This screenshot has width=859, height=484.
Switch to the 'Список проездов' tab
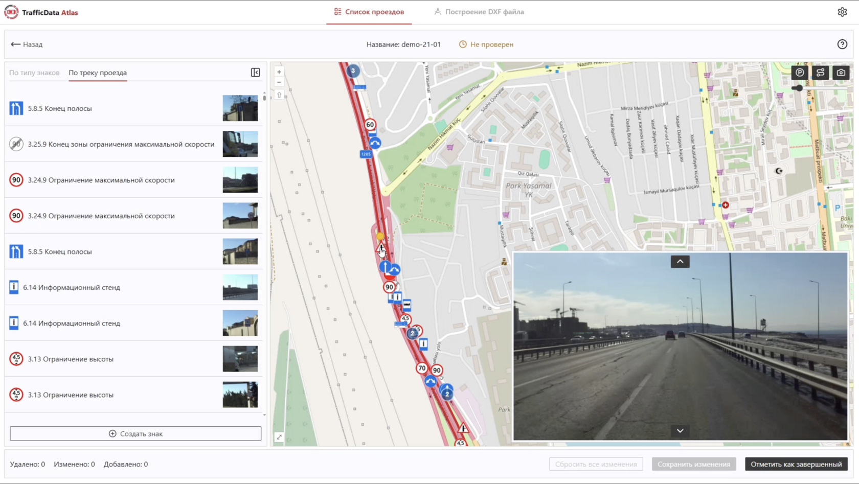click(x=369, y=12)
